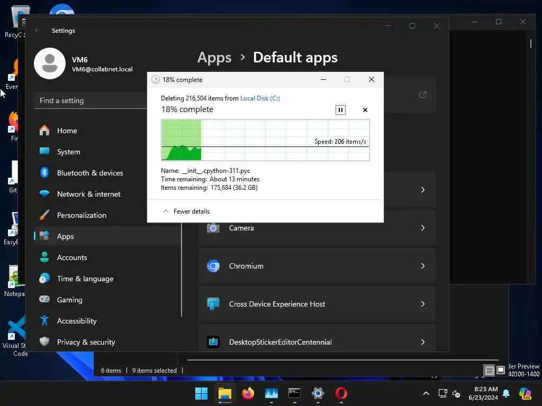The height and width of the screenshot is (406, 542).
Task: Click Apps in the breadcrumb
Action: point(214,58)
